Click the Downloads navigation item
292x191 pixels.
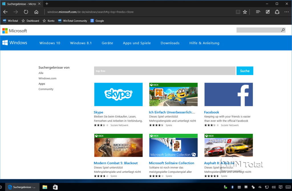pyautogui.click(x=170, y=43)
